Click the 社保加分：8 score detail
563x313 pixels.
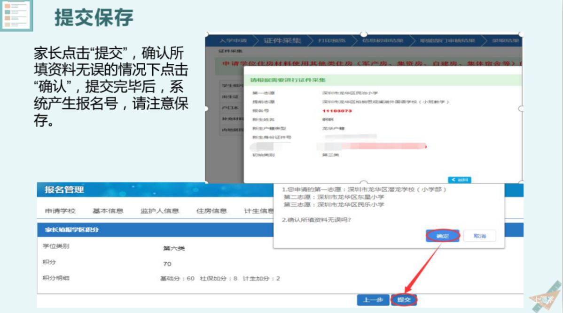click(x=219, y=278)
